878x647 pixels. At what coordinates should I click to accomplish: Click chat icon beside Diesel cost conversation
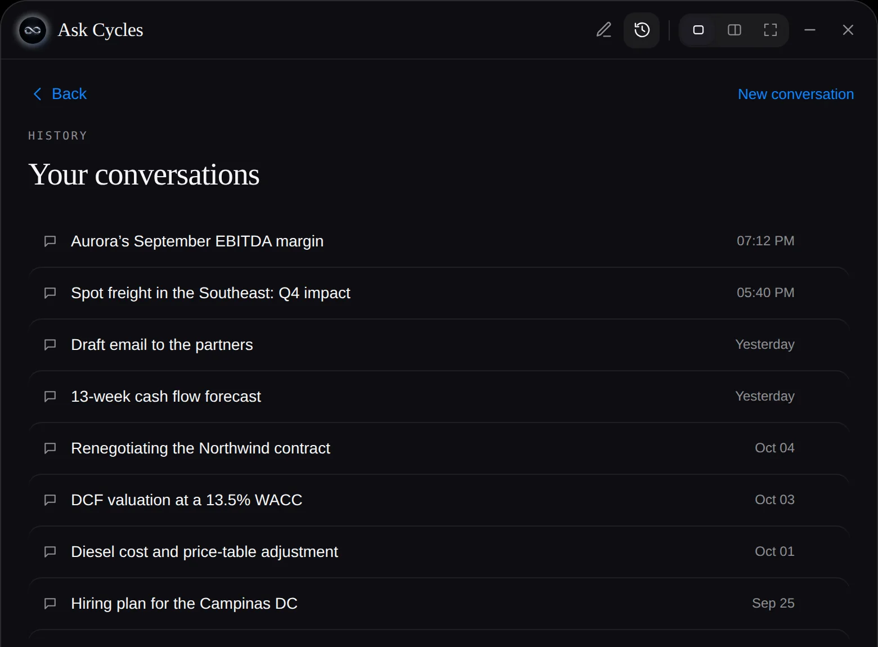click(50, 552)
